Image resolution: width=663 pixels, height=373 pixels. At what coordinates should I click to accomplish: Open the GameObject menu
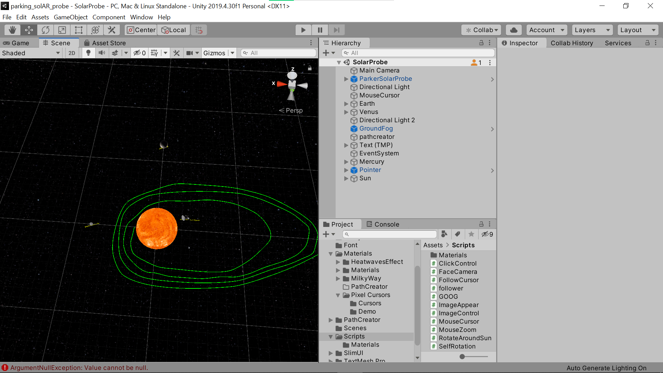(x=70, y=17)
